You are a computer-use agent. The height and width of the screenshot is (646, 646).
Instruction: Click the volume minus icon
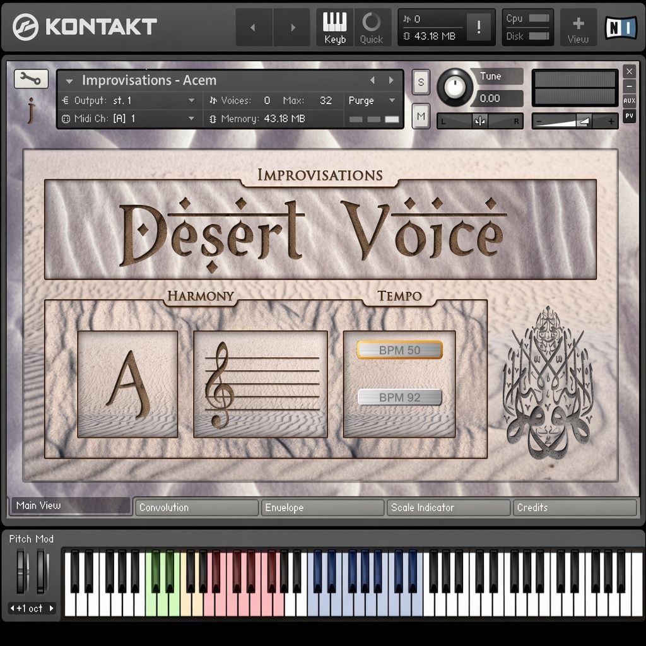(x=540, y=122)
